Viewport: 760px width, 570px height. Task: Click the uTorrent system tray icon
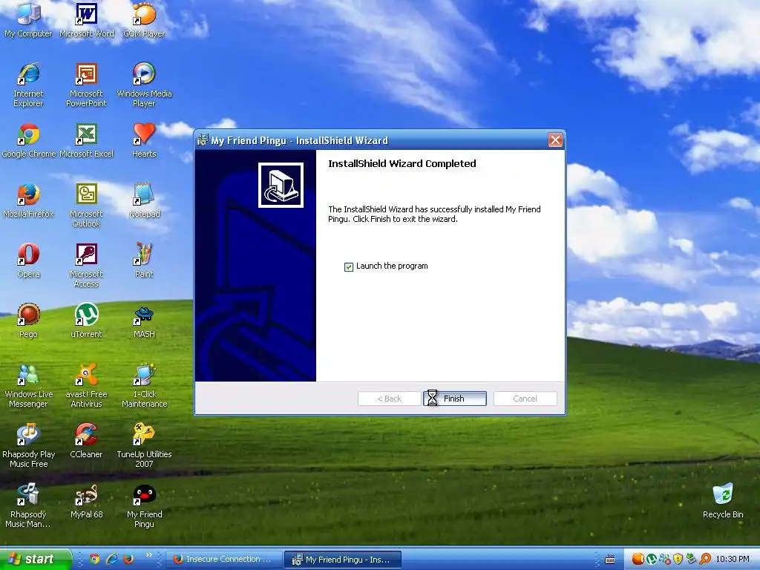(652, 560)
